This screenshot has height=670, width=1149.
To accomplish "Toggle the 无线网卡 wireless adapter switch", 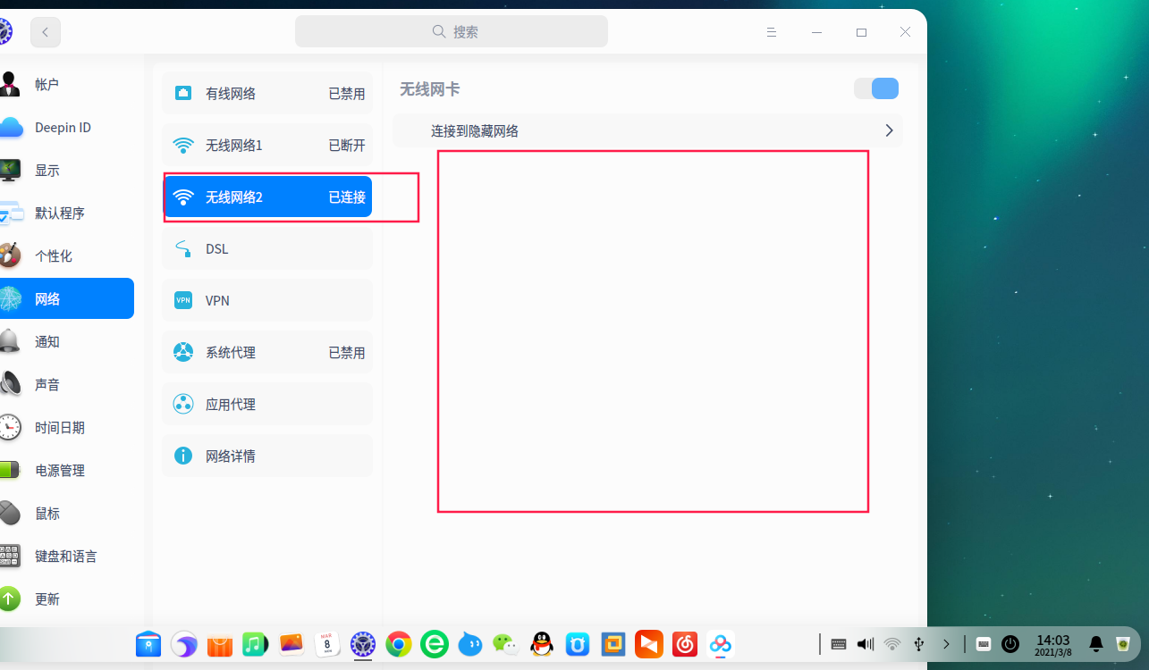I will (876, 88).
